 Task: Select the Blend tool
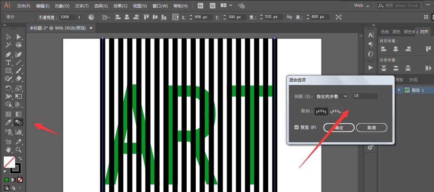point(19,122)
